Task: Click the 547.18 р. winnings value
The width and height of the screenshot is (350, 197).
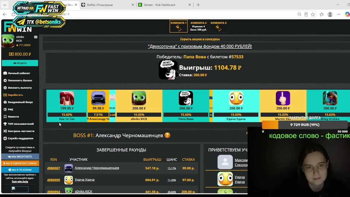Action: [x=152, y=168]
